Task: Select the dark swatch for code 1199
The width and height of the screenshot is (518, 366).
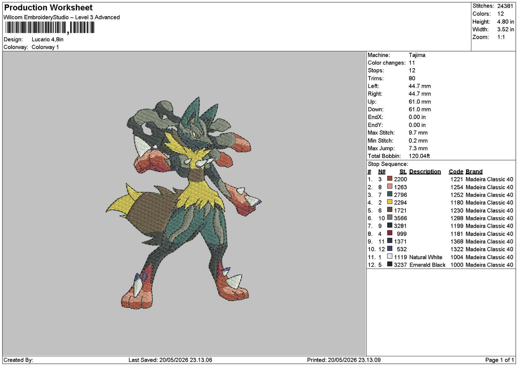Action: click(x=390, y=225)
